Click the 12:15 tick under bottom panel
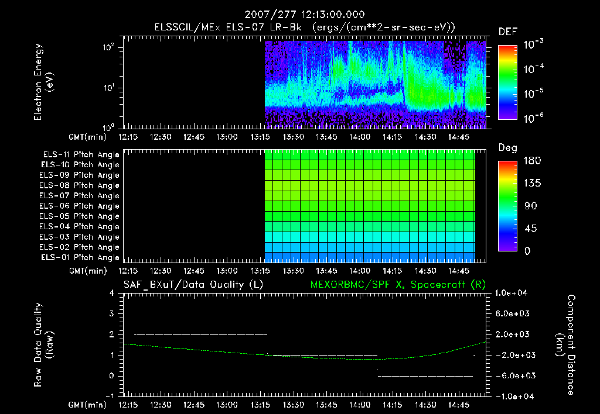This screenshot has width=600, height=414. coord(128,405)
